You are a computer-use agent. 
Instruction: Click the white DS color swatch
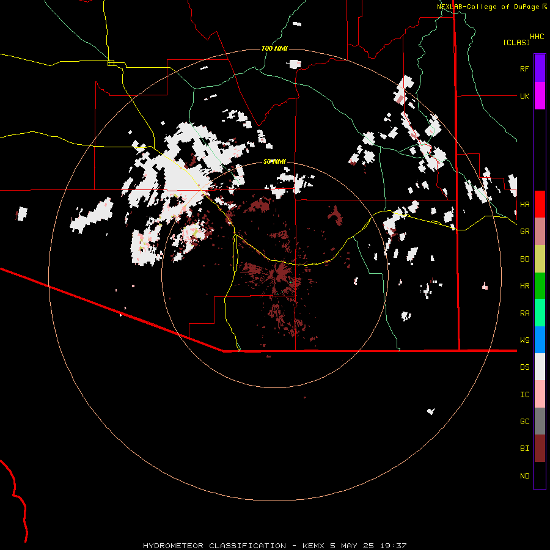(540, 367)
